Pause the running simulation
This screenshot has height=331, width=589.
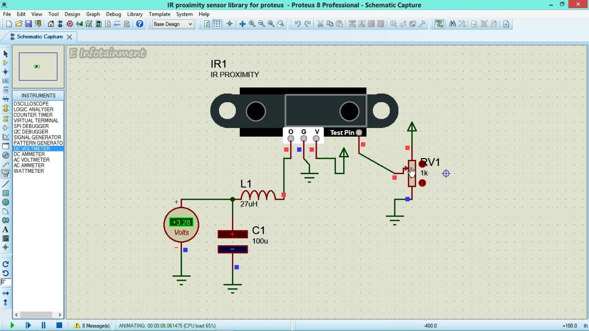pyautogui.click(x=43, y=325)
